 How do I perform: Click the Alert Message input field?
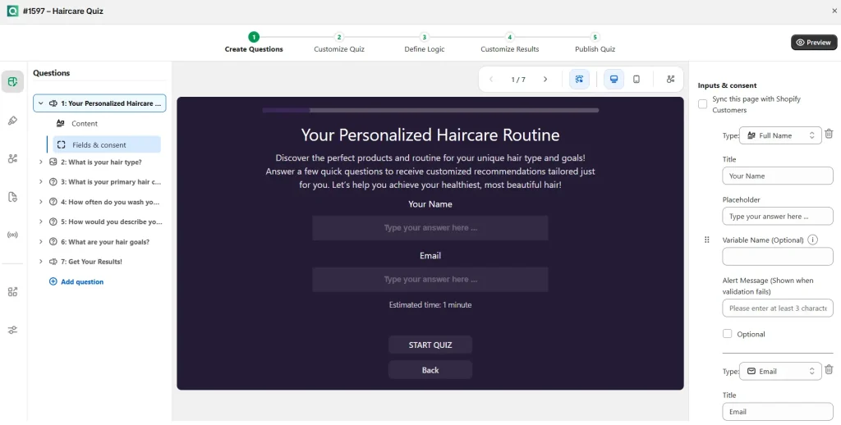tap(778, 308)
